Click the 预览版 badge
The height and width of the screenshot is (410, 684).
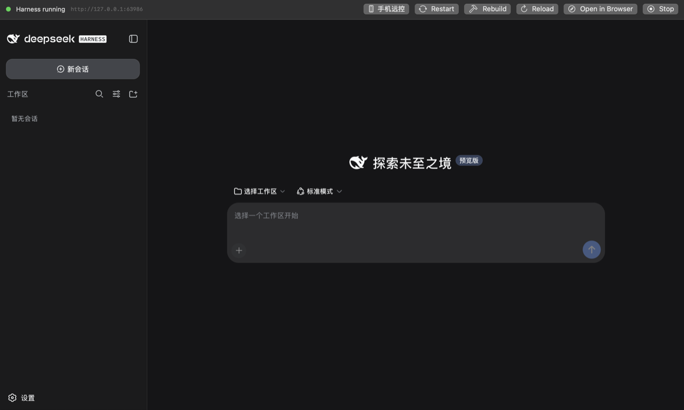[x=469, y=160]
